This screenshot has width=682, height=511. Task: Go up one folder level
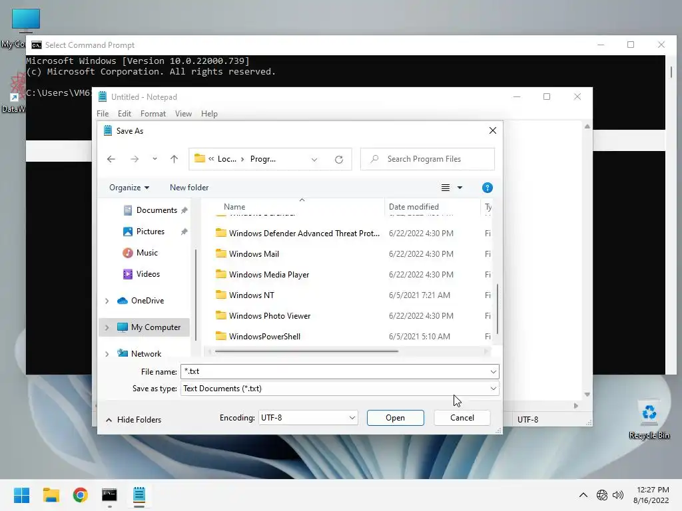(174, 159)
